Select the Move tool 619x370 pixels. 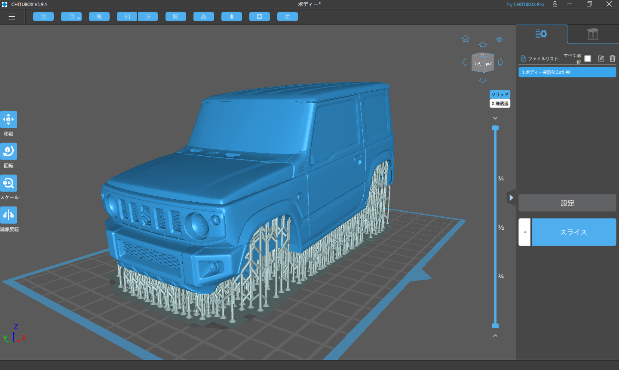[9, 120]
